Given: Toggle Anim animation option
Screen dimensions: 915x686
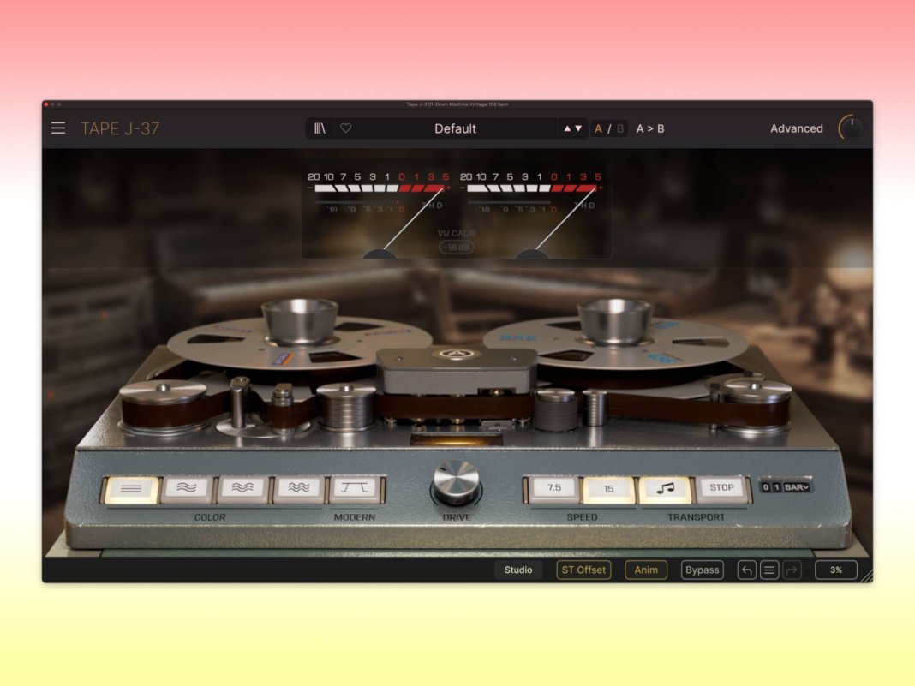Looking at the screenshot, I should click(646, 570).
